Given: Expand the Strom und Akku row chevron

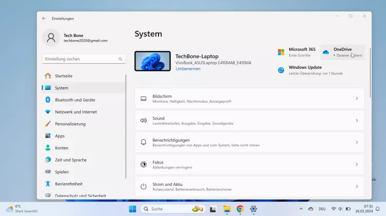Looking at the screenshot, I should (x=357, y=187).
